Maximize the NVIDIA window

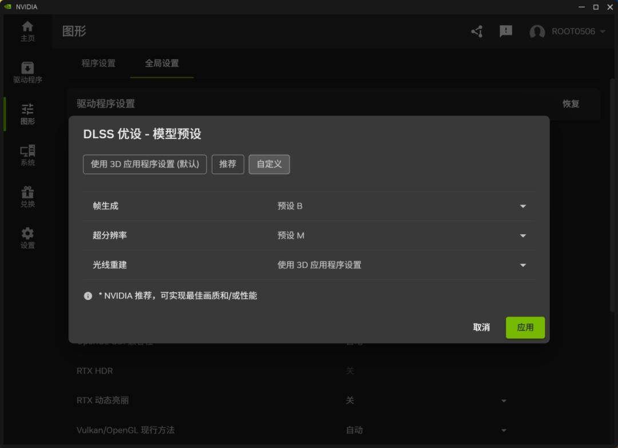coord(596,7)
